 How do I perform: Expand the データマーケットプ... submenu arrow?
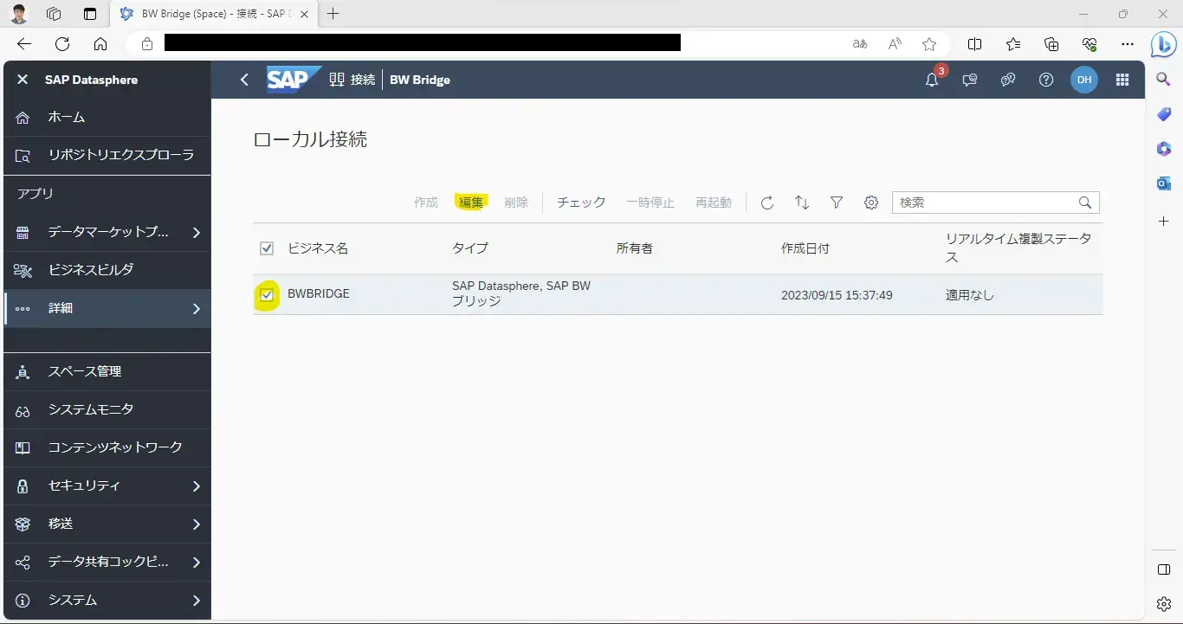pyautogui.click(x=197, y=232)
